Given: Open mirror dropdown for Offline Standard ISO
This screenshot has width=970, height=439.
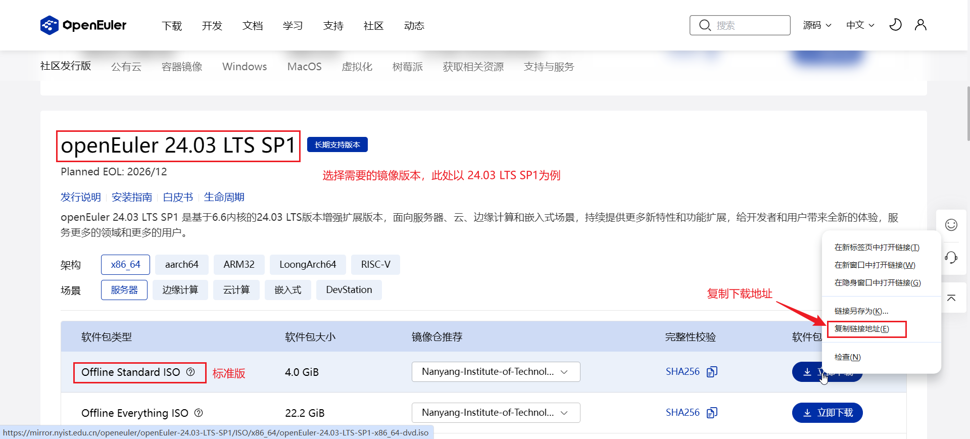Looking at the screenshot, I should 496,372.
